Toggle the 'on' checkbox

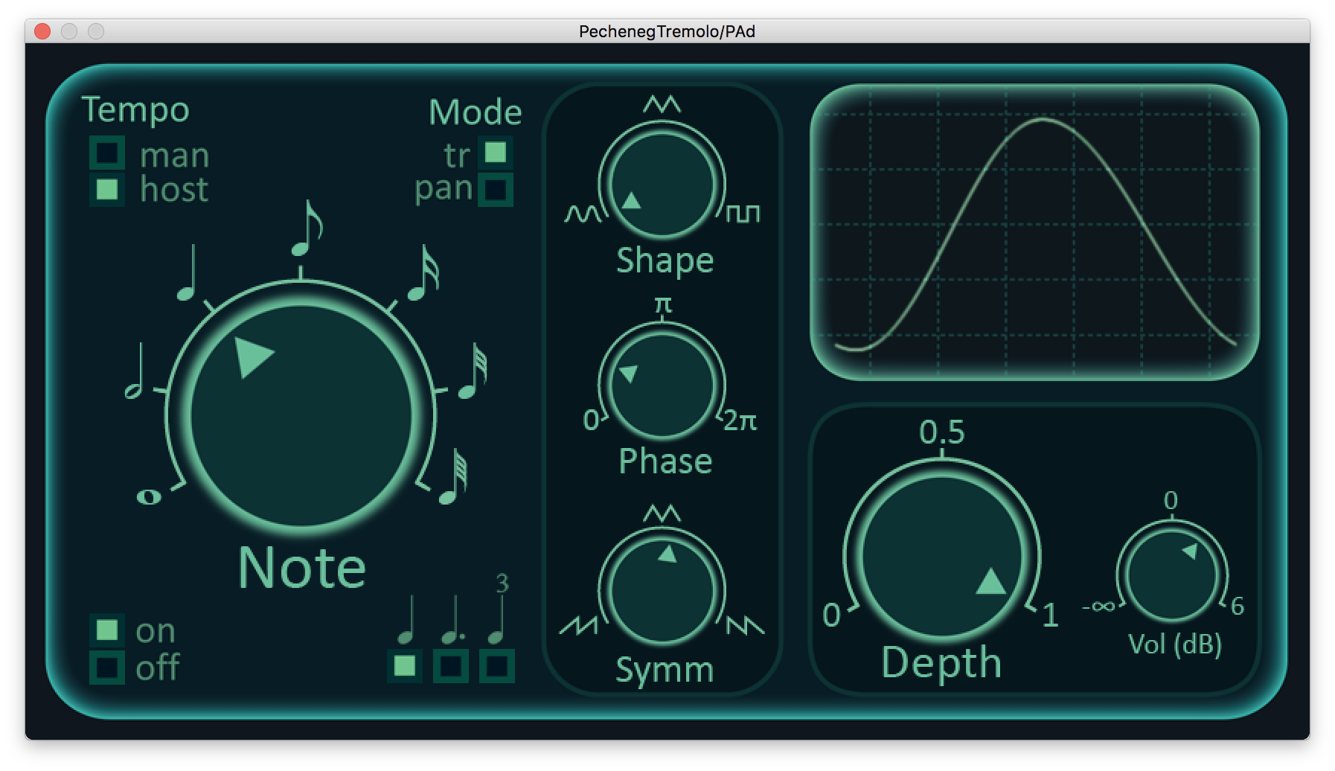(107, 630)
